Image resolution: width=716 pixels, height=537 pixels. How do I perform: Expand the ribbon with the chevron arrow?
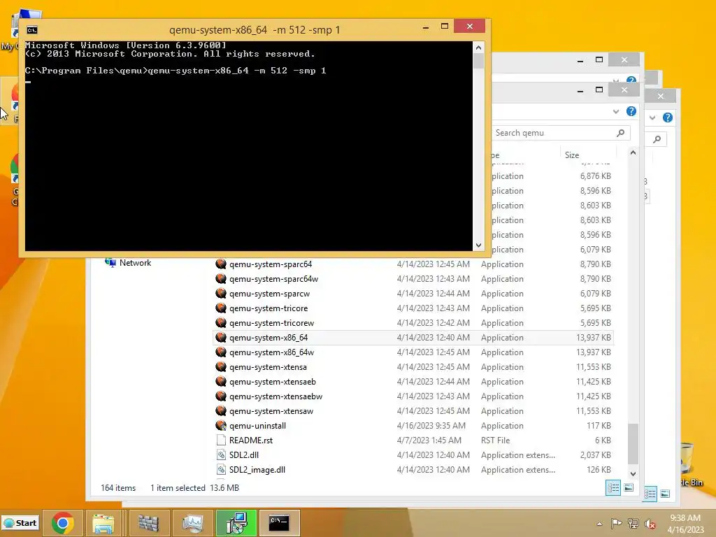616,111
